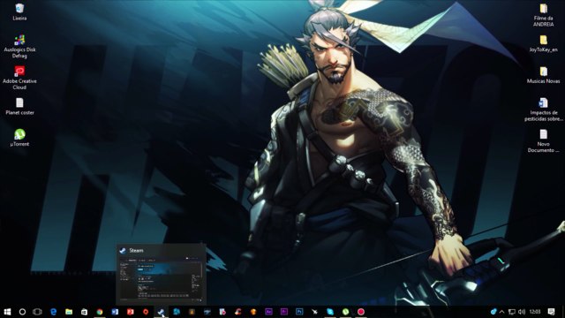Image resolution: width=565 pixels, height=318 pixels.
Task: Open Adobe After Effects from taskbar
Action: pyautogui.click(x=268, y=312)
